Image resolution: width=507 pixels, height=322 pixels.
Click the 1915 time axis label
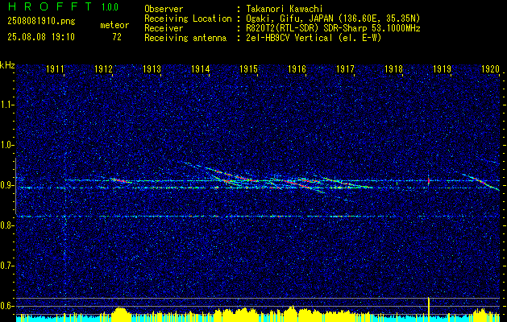click(248, 69)
